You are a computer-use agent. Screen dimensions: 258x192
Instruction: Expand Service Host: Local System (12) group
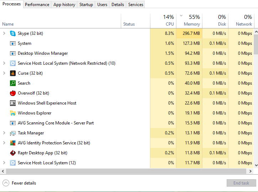[4, 163]
